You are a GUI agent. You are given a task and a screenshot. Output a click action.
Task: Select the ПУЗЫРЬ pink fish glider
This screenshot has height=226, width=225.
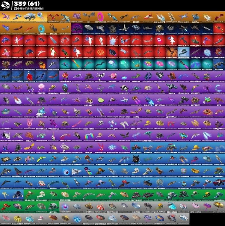[x=113, y=76]
